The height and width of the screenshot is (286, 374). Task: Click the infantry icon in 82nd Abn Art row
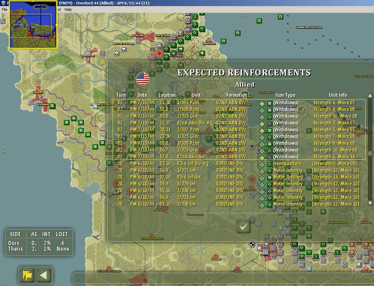pos(269,157)
